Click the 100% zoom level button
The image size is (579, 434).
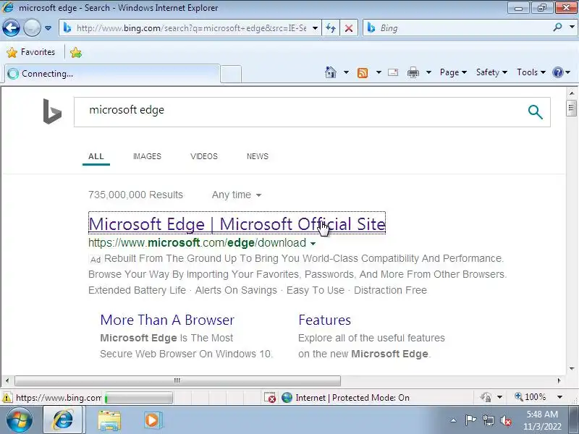[531, 397]
